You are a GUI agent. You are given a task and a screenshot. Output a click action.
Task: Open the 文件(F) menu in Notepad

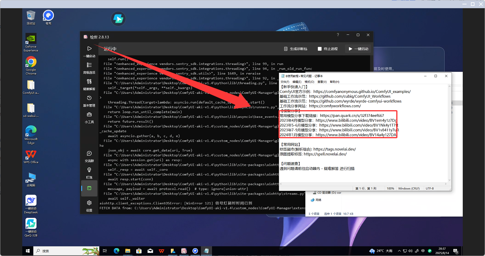pos(285,82)
